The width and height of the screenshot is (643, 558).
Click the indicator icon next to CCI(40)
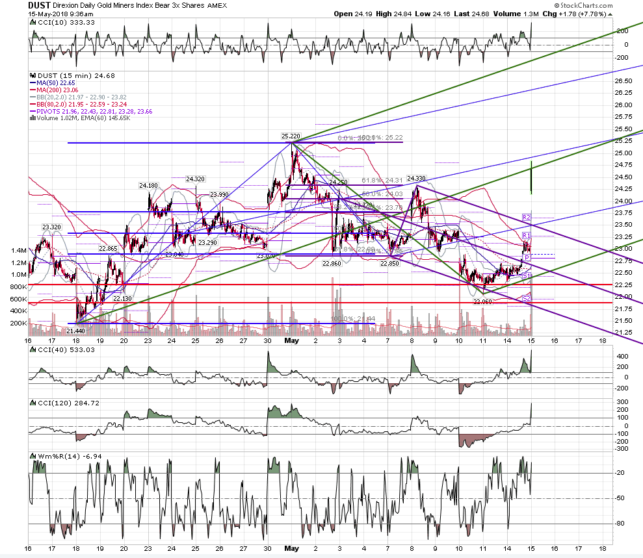click(x=33, y=350)
